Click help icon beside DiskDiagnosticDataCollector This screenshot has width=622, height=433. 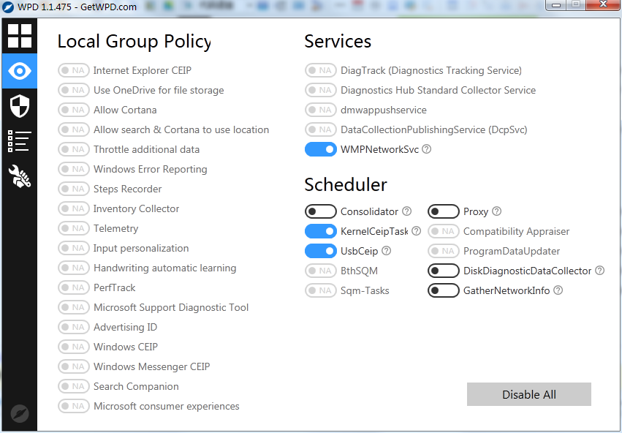[x=600, y=271]
